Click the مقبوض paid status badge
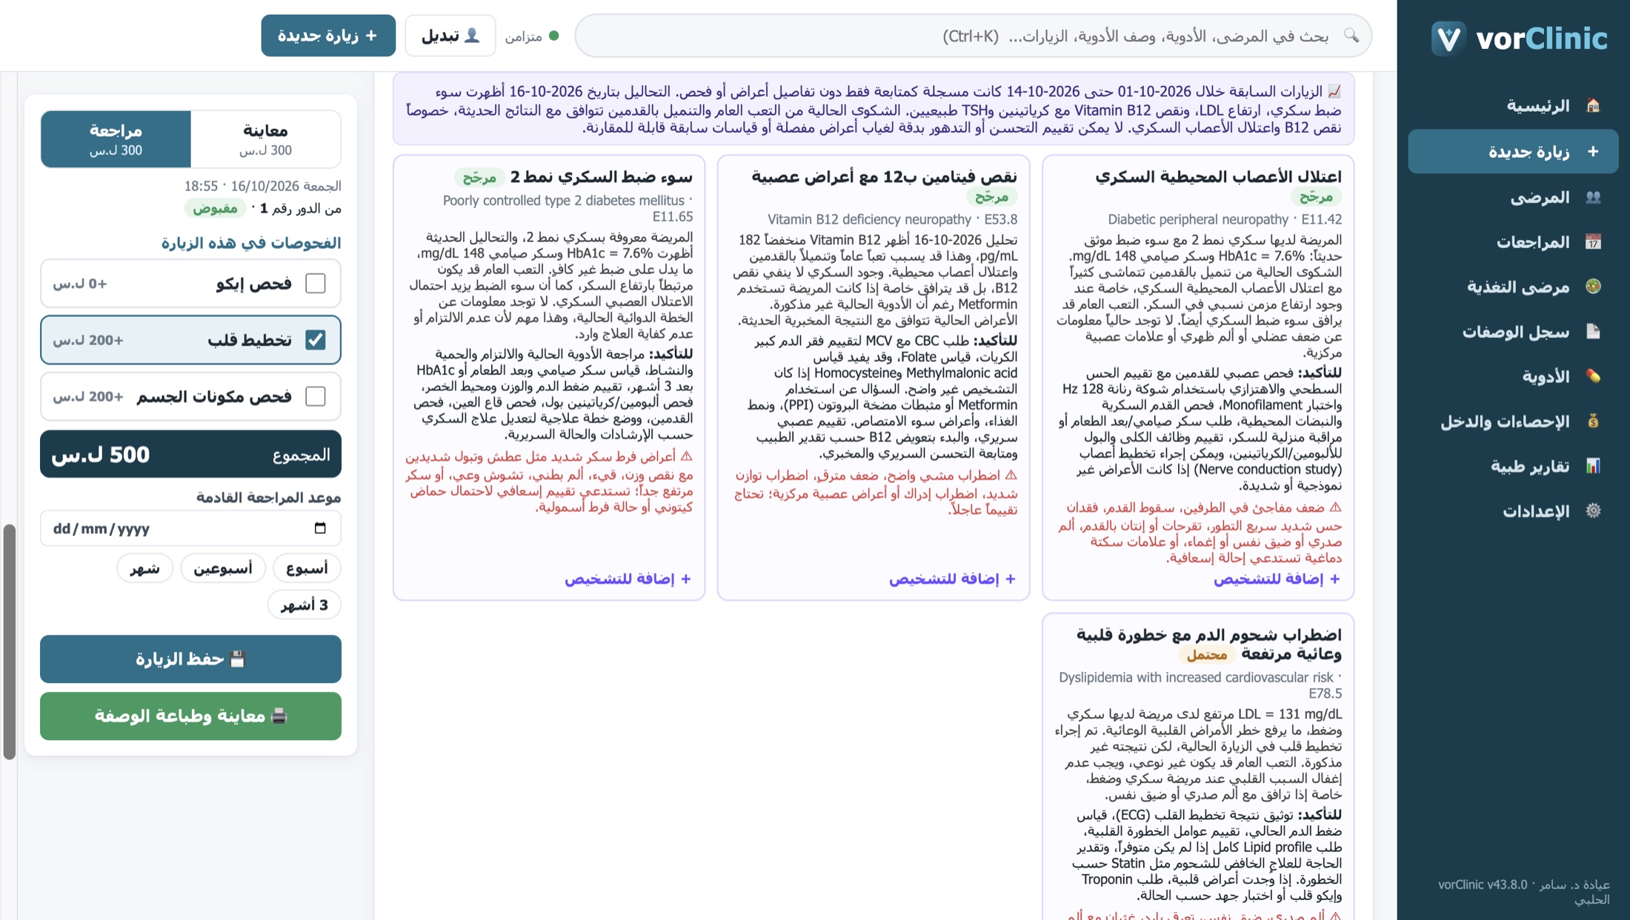Screen dimensions: 1630x920 tap(215, 209)
